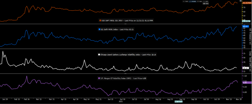This screenshot has height=104, width=252.
Task: Click the Aug 16 date axis label
Action: coord(158,99)
